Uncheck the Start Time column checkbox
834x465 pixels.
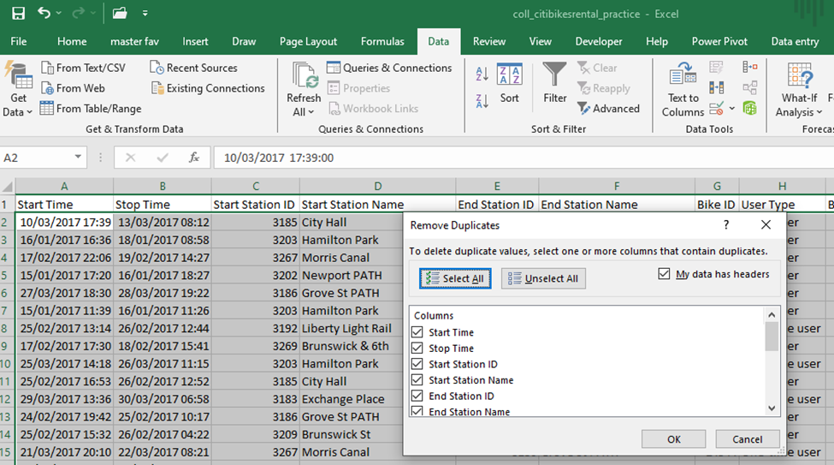click(x=417, y=332)
